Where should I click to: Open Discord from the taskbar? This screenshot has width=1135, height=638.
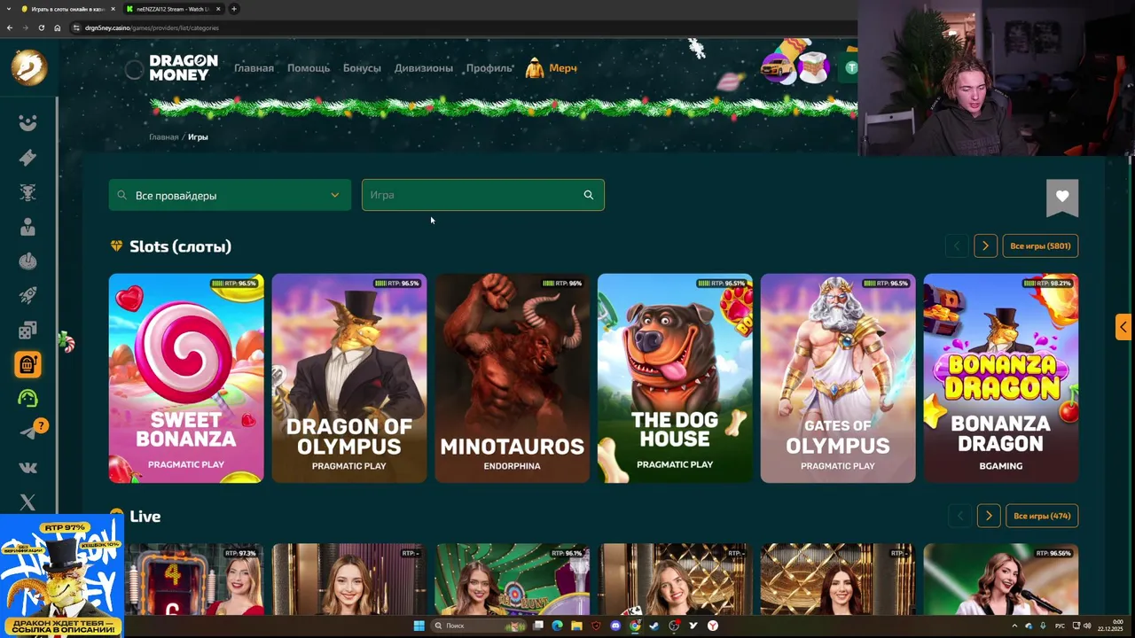[615, 626]
